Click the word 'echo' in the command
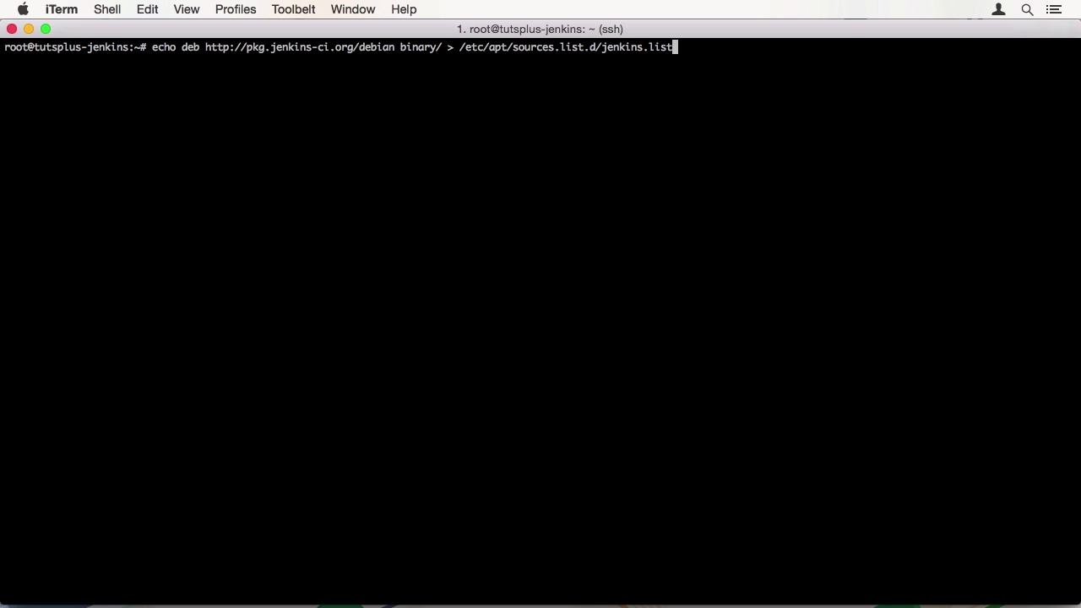 (x=164, y=47)
